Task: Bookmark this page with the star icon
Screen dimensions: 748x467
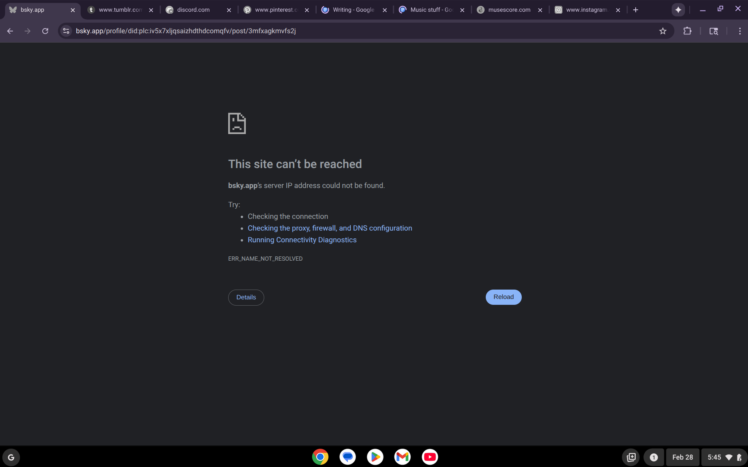Action: (x=662, y=31)
